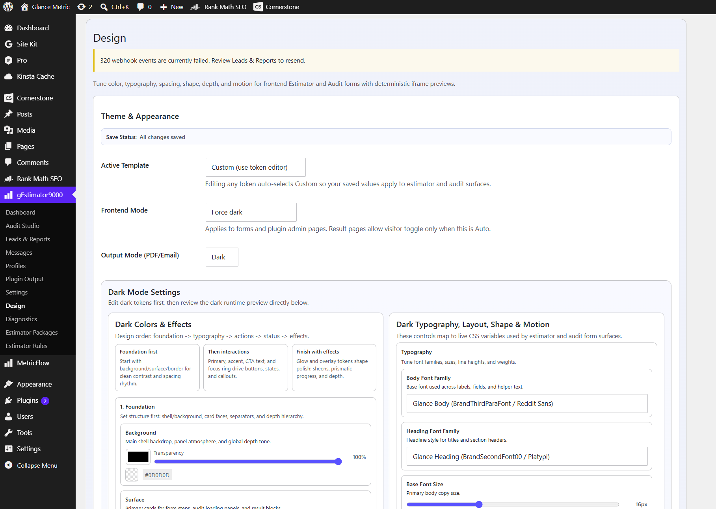Click the Glance Metric site name
Image resolution: width=716 pixels, height=509 pixels.
[51, 7]
